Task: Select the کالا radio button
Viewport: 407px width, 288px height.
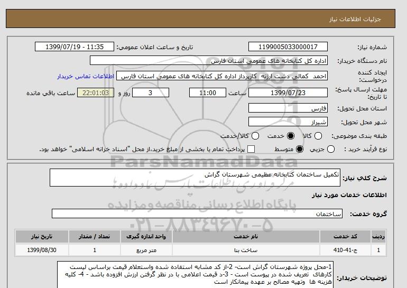Action: 318,136
